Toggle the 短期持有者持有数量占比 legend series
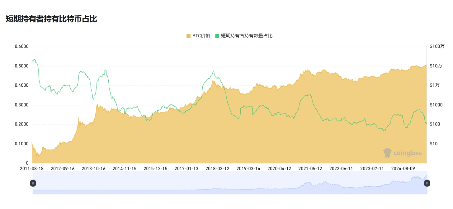The height and width of the screenshot is (209, 453). [244, 36]
